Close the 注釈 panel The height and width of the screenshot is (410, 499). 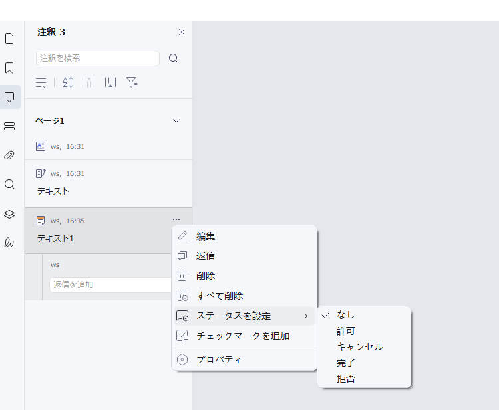coord(182,32)
